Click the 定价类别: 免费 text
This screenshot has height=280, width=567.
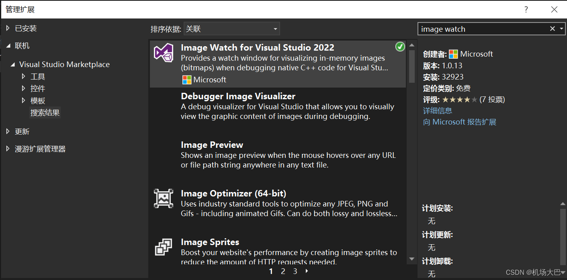point(447,88)
